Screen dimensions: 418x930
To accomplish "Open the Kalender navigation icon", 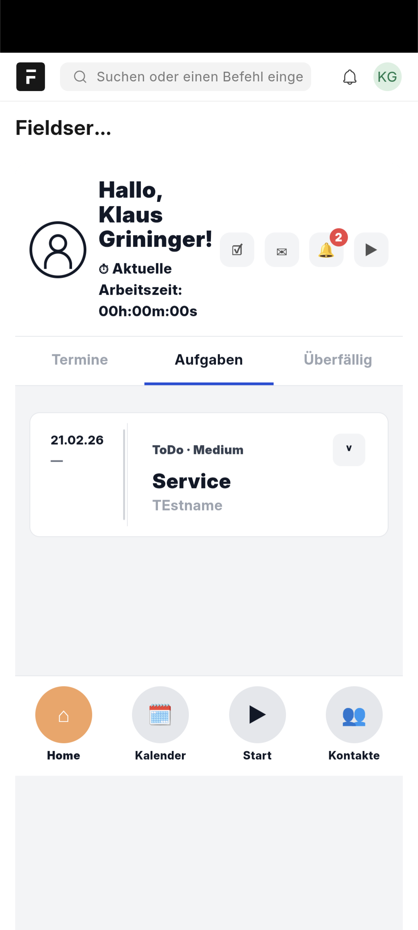I will (x=160, y=715).
